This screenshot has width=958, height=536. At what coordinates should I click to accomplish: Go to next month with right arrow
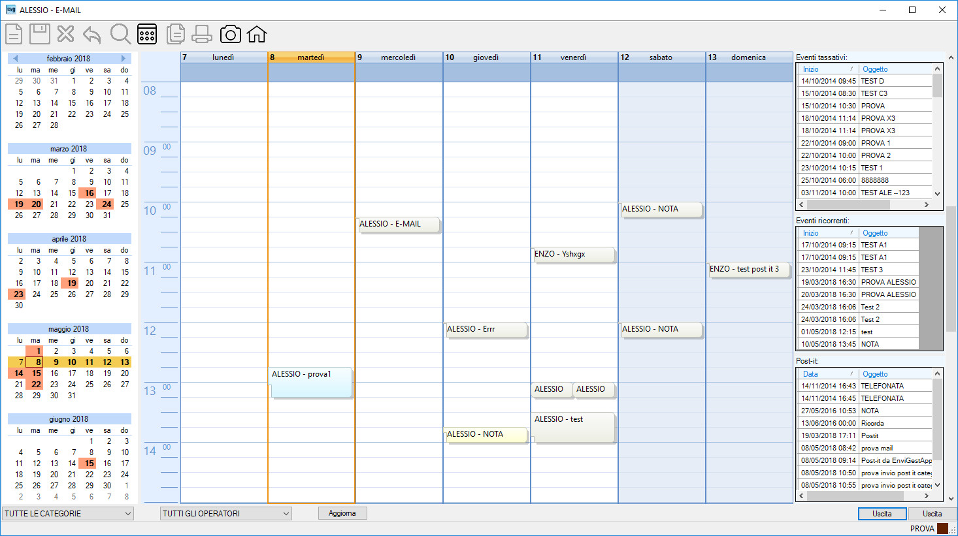coord(124,58)
